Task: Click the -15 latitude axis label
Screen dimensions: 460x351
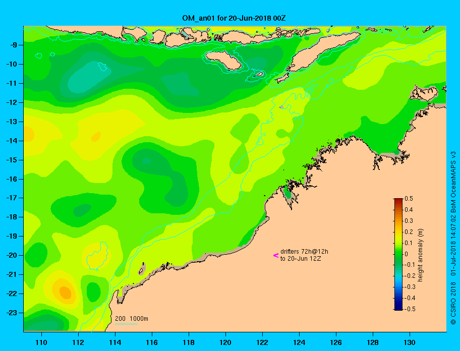Action: click(x=12, y=160)
